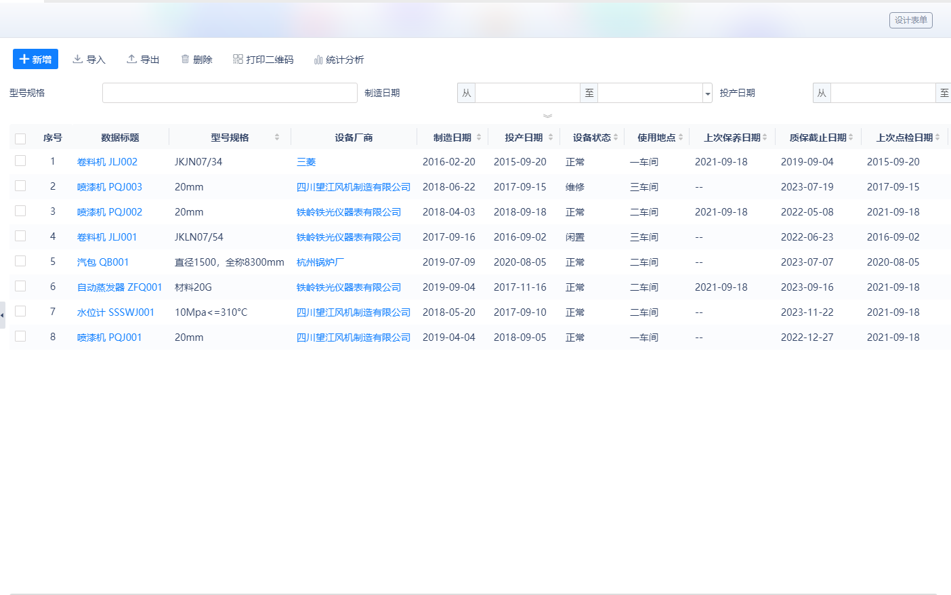Open the 喷漆机 PQJ003 record link
This screenshot has width=951, height=595.
coord(110,187)
